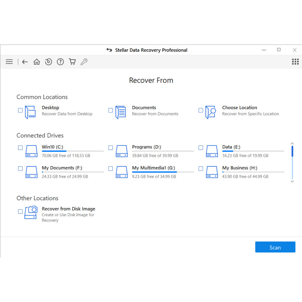Click the shopping cart buy icon
Image resolution: width=302 pixels, height=302 pixels.
point(72,62)
